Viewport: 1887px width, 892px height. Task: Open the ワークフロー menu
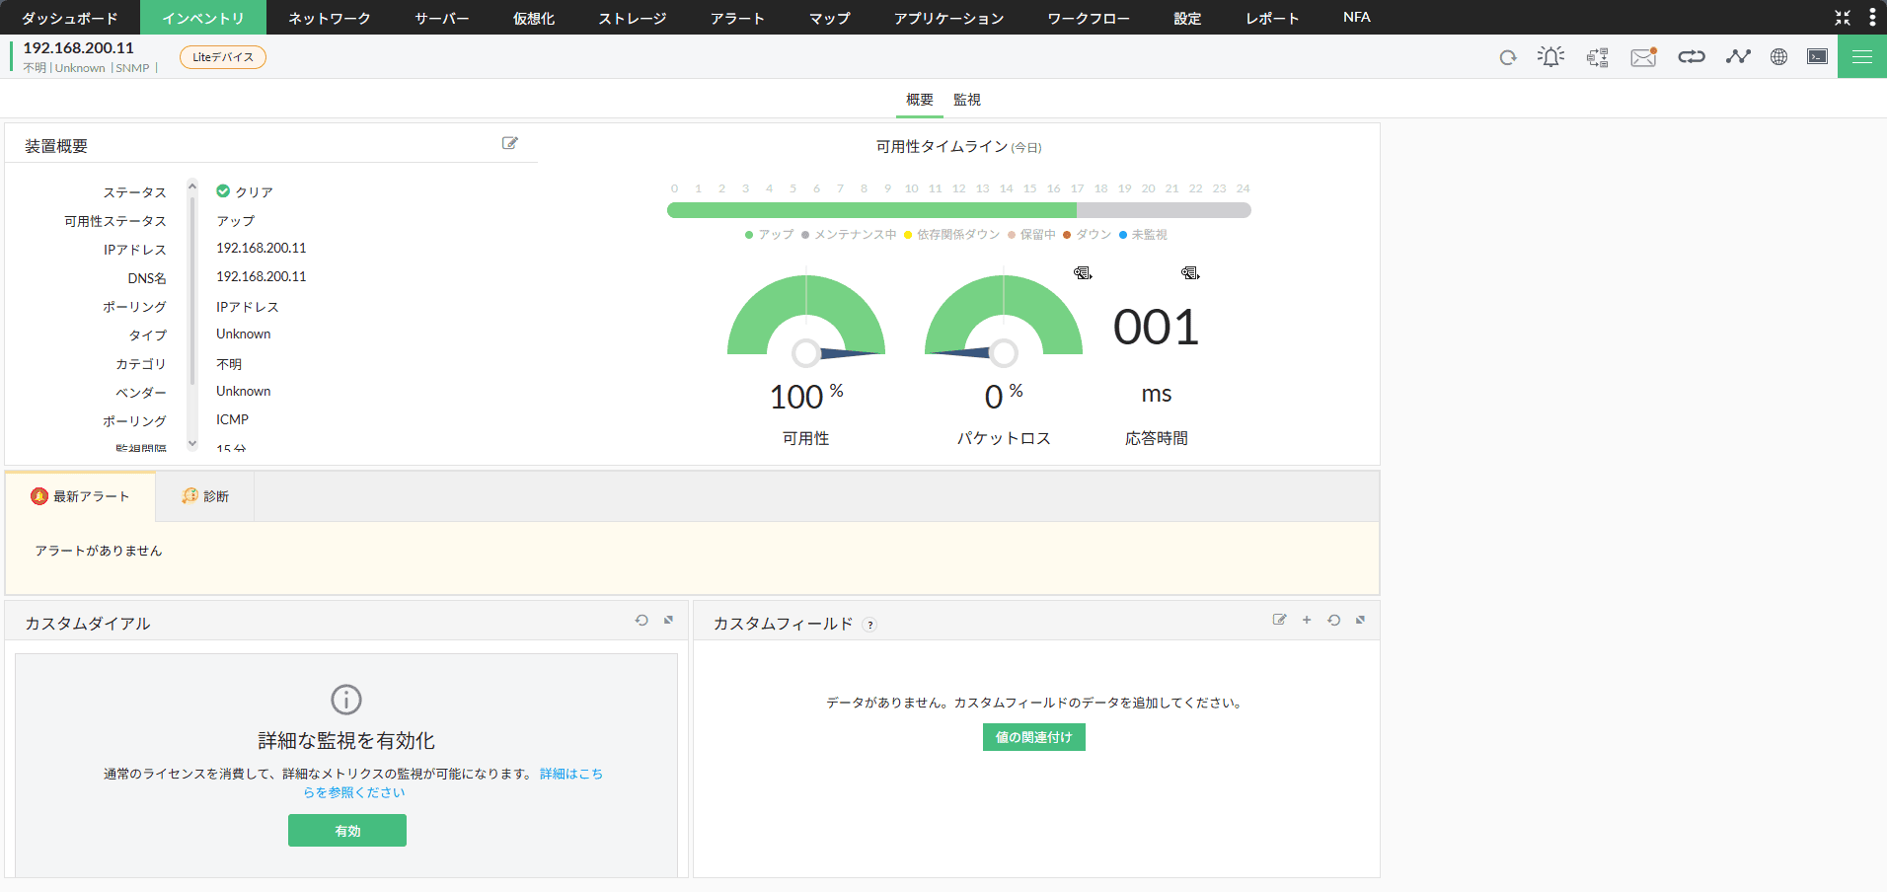point(1090,18)
